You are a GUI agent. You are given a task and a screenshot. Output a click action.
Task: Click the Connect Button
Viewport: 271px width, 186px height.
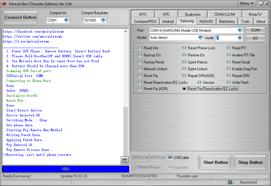tap(21, 17)
